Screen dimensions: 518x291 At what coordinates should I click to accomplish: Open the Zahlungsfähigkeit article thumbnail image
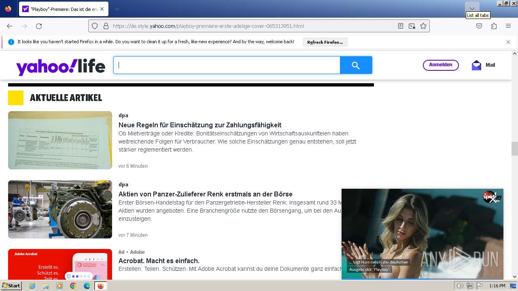[60, 140]
